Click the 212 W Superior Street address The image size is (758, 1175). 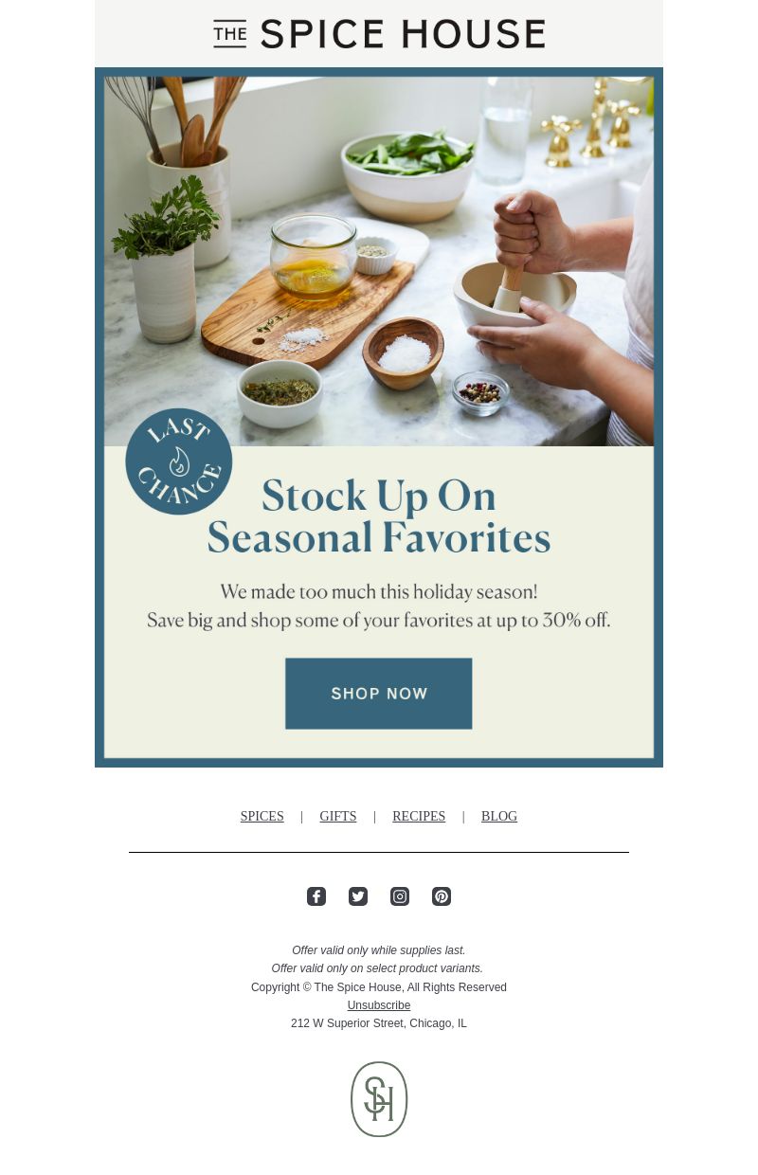(x=379, y=1023)
